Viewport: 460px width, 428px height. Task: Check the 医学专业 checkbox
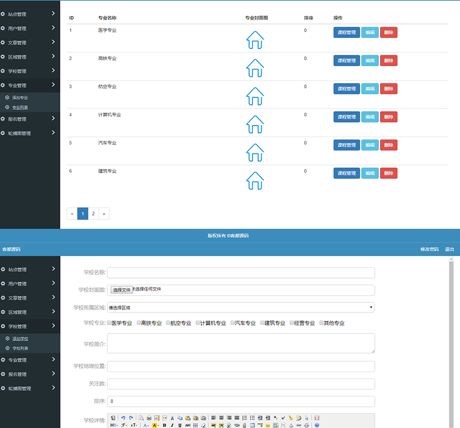pyautogui.click(x=109, y=323)
